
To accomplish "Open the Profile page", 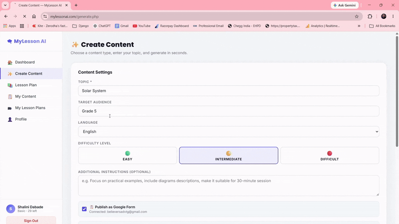I will pos(31,119).
